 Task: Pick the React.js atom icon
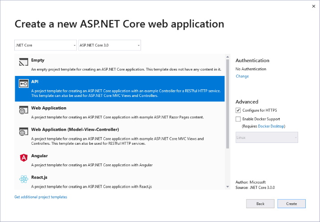pos(23,180)
